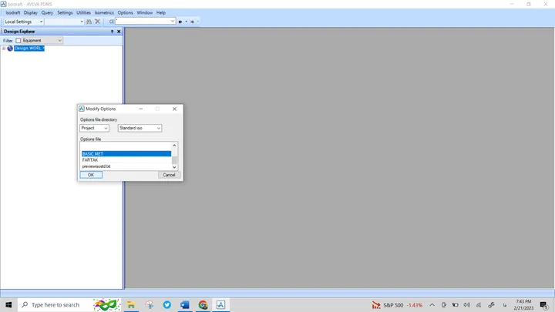The height and width of the screenshot is (312, 555).
Task: Close the Modify Options dialog
Action: click(174, 109)
